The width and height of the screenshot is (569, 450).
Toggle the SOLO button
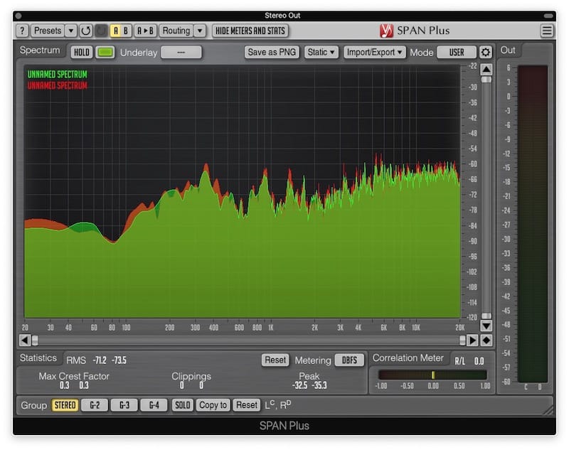click(x=183, y=405)
